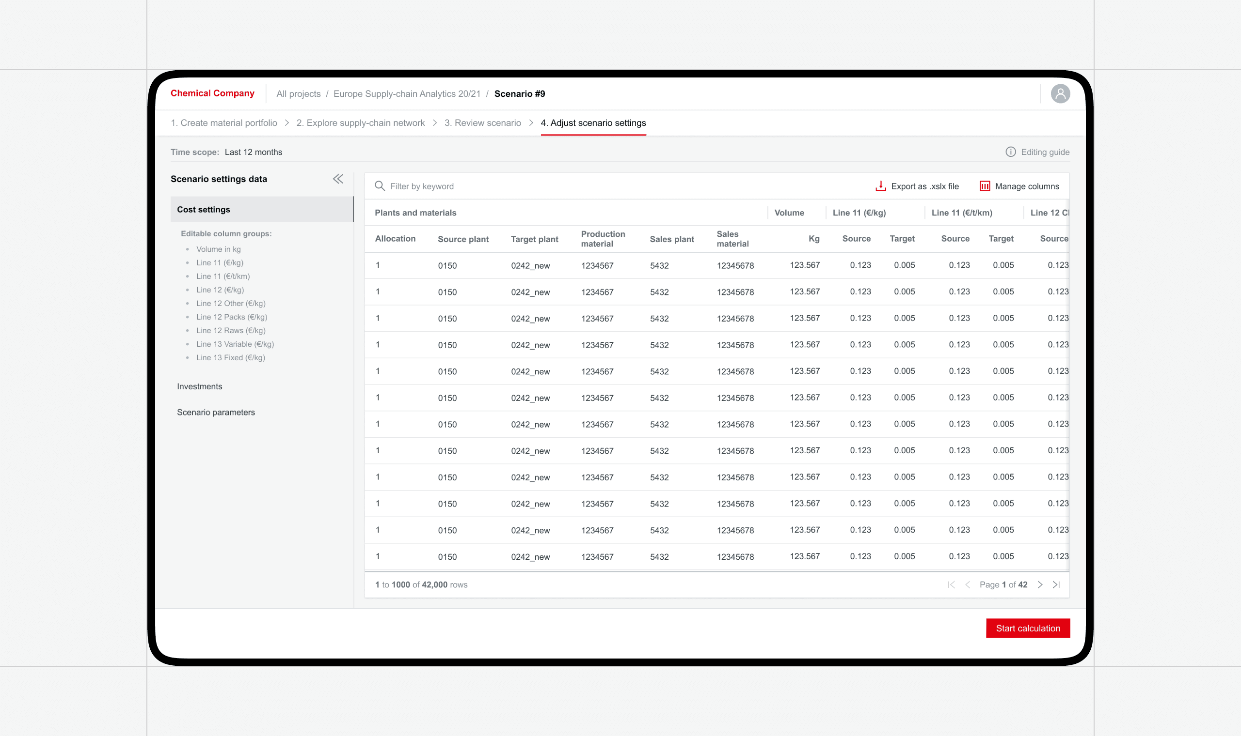
Task: Select Scenario parameters in the sidebar
Action: 216,412
